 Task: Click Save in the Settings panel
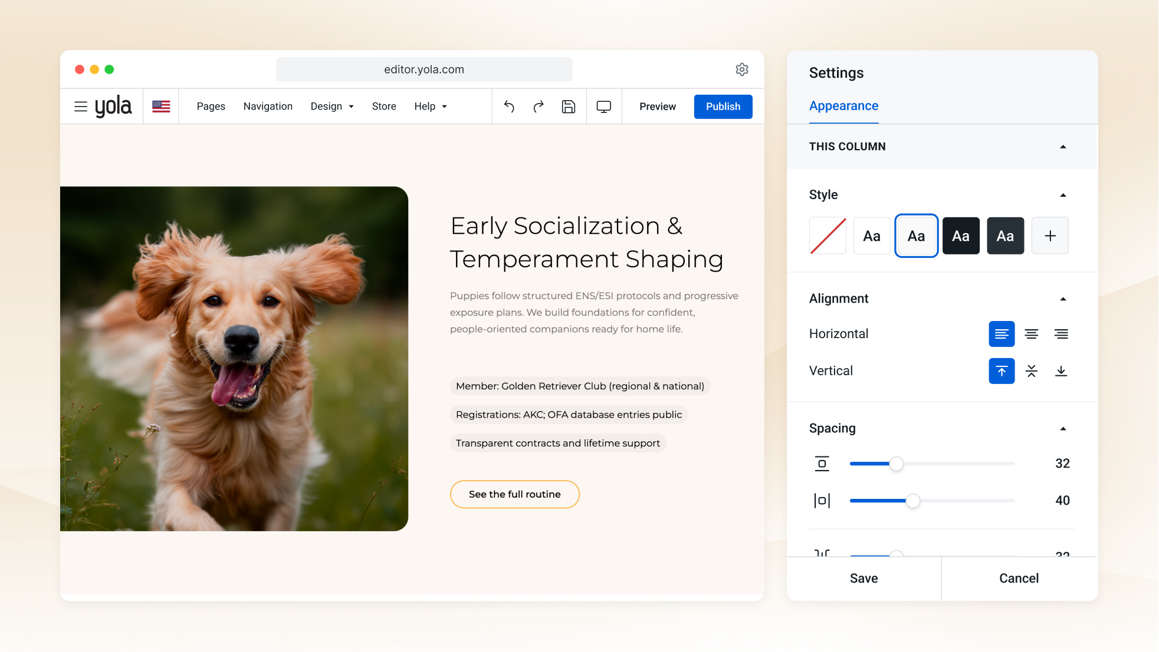click(x=864, y=578)
